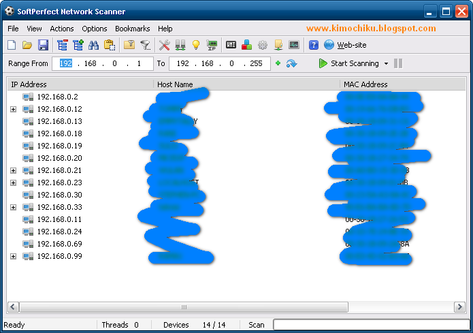Viewport: 473px width, 333px height.
Task: Open the Actions menu
Action: (62, 29)
